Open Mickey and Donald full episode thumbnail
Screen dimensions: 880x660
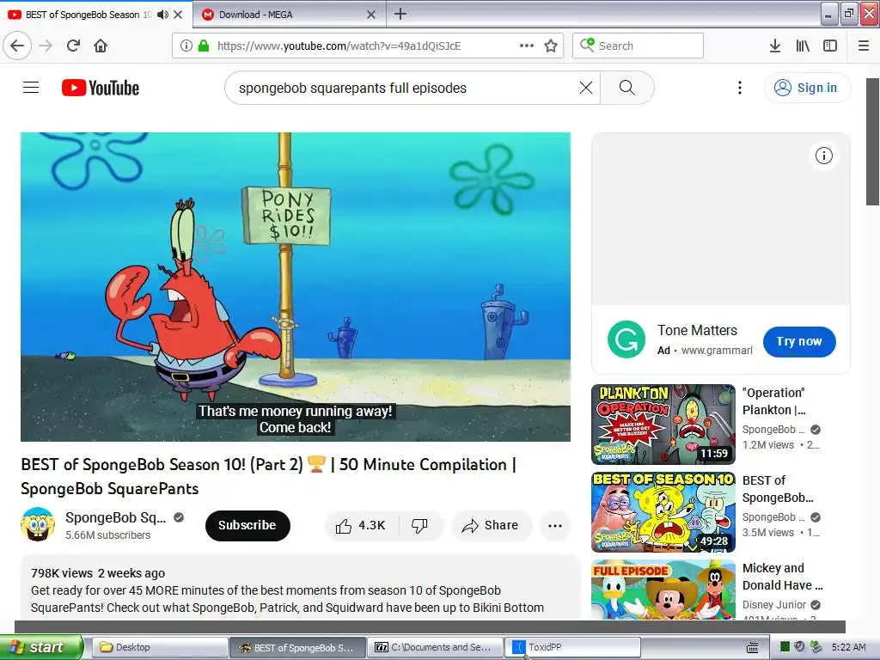pos(663,590)
